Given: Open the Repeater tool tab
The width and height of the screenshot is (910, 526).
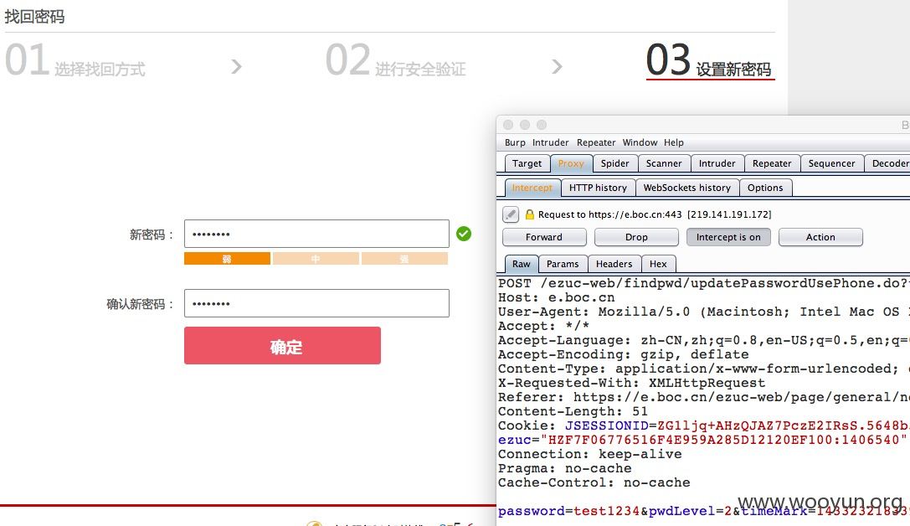Looking at the screenshot, I should (x=772, y=163).
